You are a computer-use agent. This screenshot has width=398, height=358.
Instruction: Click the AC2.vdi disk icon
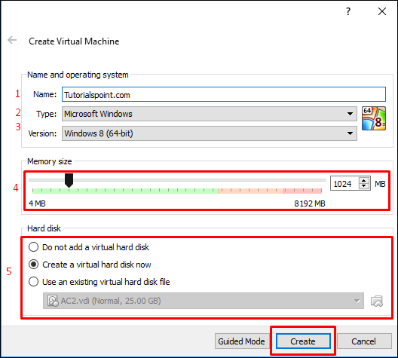click(x=53, y=301)
